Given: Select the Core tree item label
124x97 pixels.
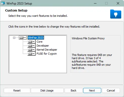Looking at the screenshot, I should [x=40, y=42].
